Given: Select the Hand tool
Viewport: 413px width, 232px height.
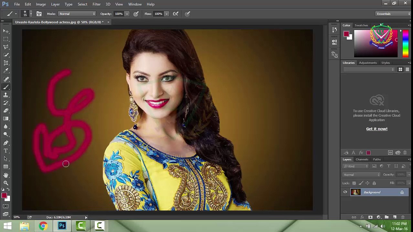Looking at the screenshot, I should [x=6, y=175].
